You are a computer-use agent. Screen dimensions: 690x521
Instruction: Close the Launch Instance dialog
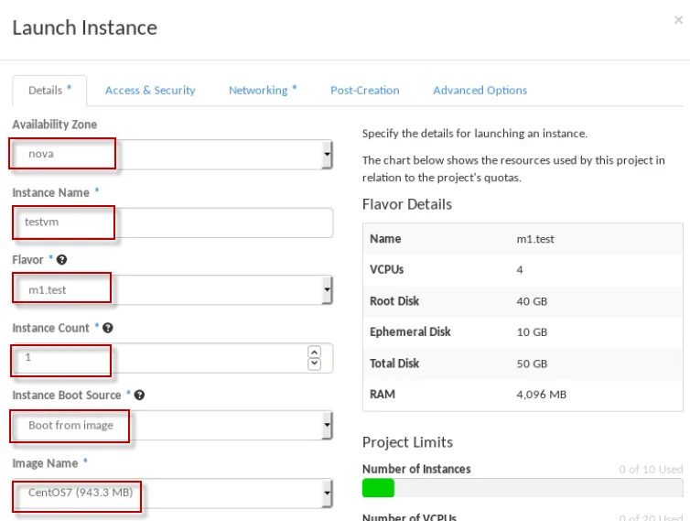678,20
